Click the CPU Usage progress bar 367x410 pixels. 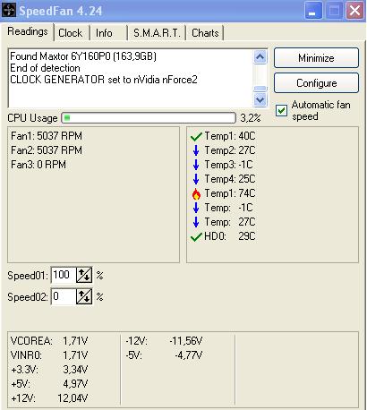pos(149,118)
